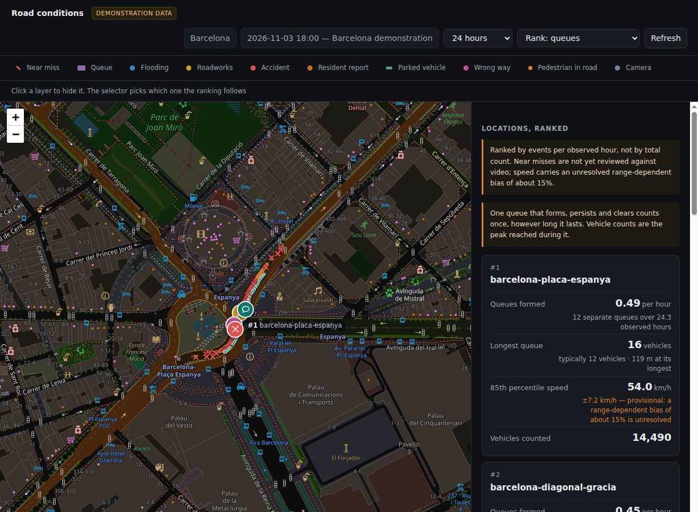Click the Carrer del Príncep Jordi street label
This screenshot has width=698, height=512.
pyautogui.click(x=100, y=257)
